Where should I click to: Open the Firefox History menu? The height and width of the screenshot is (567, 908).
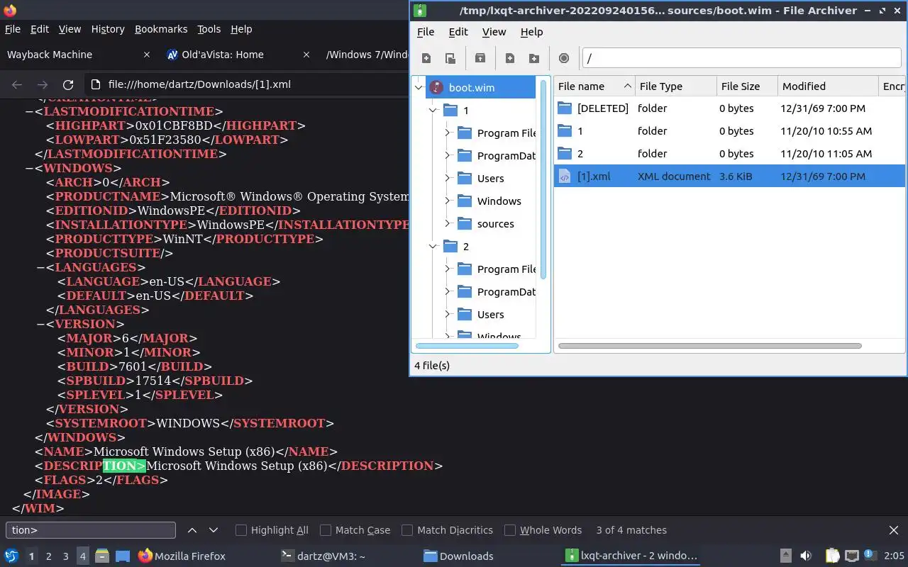coord(108,29)
